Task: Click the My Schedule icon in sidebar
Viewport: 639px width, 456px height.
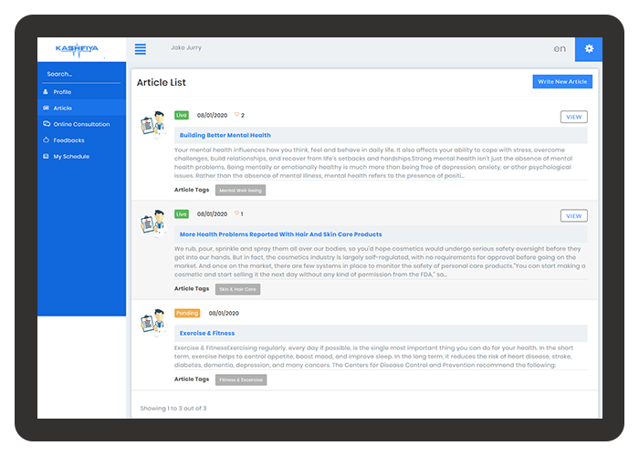Action: click(x=46, y=157)
